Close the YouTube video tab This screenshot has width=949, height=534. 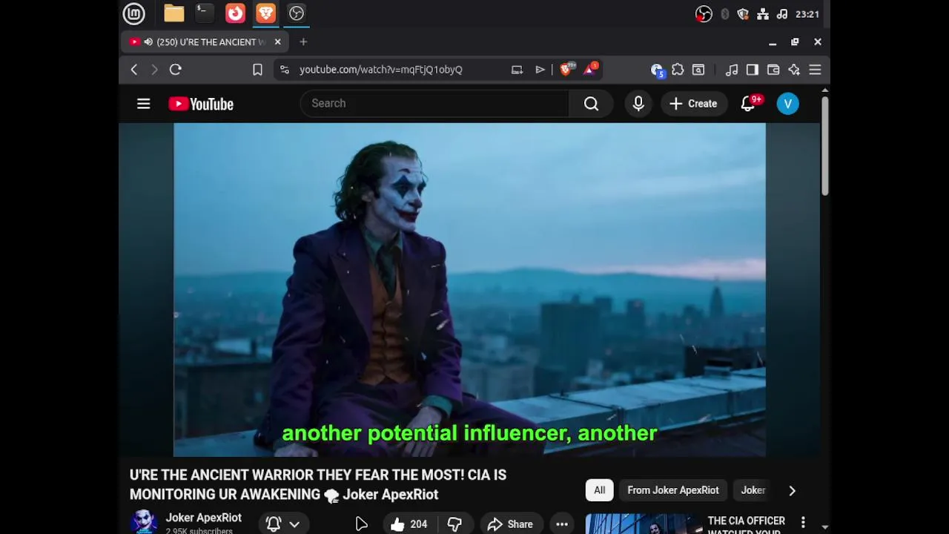277,42
